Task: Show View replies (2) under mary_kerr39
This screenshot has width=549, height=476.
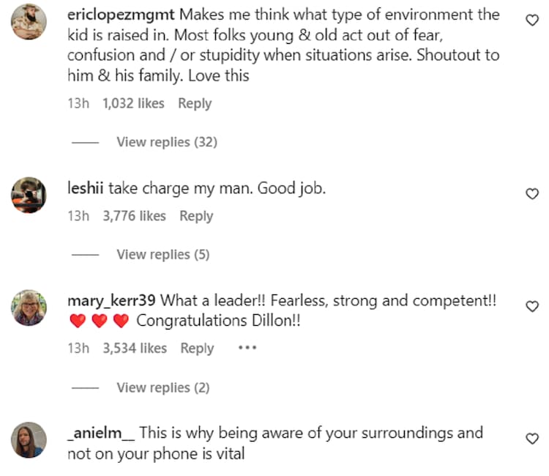Action: click(163, 387)
